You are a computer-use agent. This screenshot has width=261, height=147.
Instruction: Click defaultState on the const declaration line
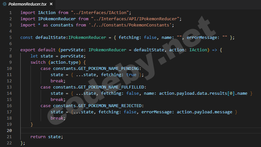(x=50, y=38)
